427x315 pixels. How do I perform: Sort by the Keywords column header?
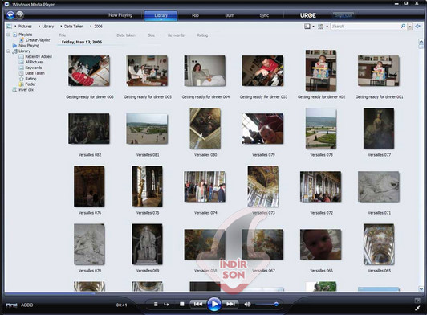click(176, 35)
